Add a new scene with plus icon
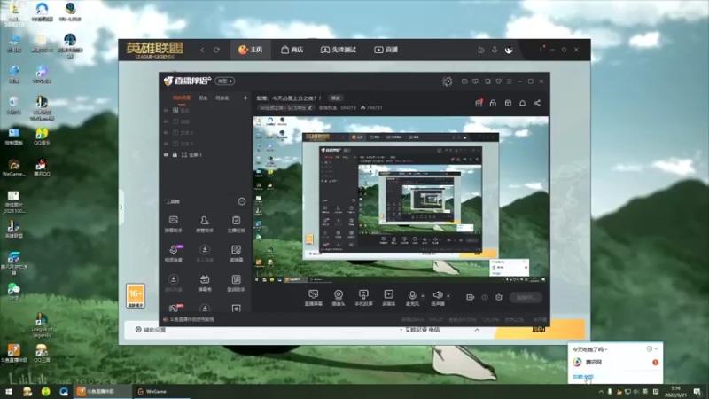This screenshot has width=709, height=399. pos(245,98)
